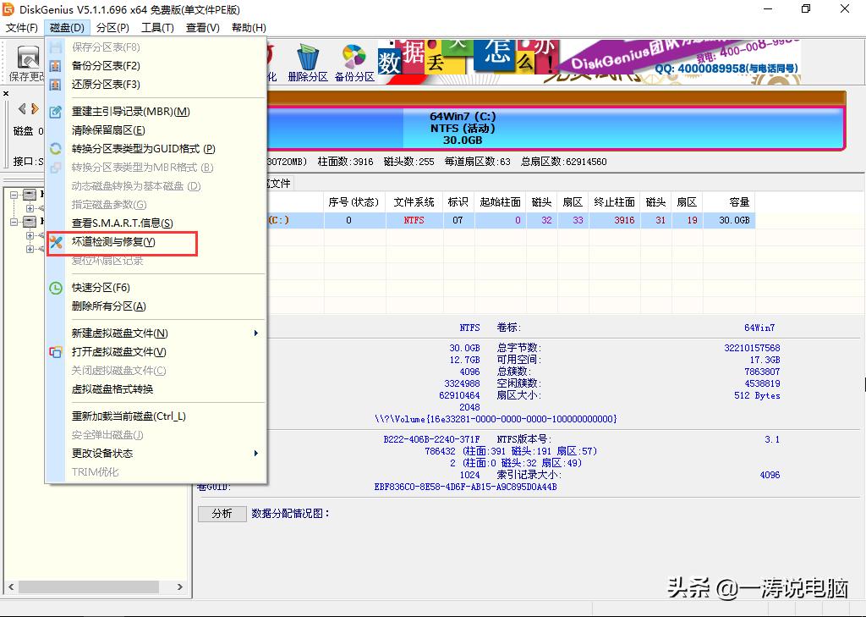Click the green refresh icon for 转换分区表类型为GUID格式
The height and width of the screenshot is (617, 866).
(x=55, y=147)
